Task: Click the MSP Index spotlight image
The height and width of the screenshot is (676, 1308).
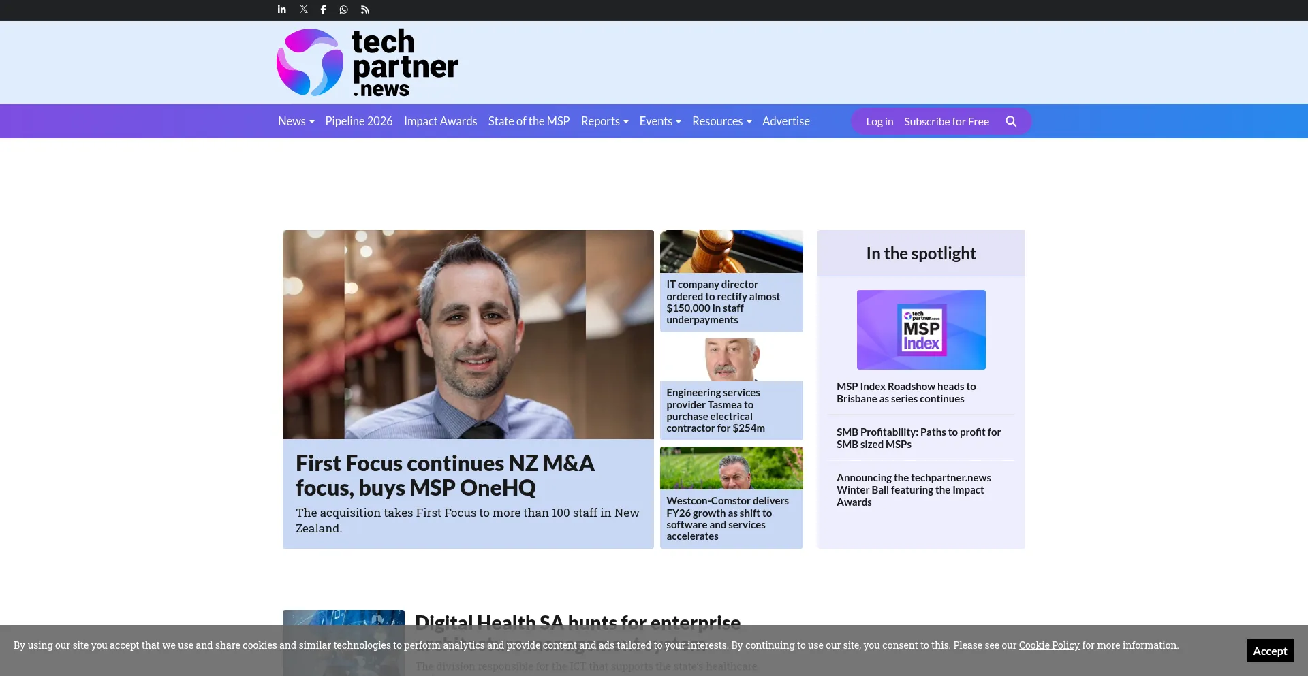Action: point(921,329)
